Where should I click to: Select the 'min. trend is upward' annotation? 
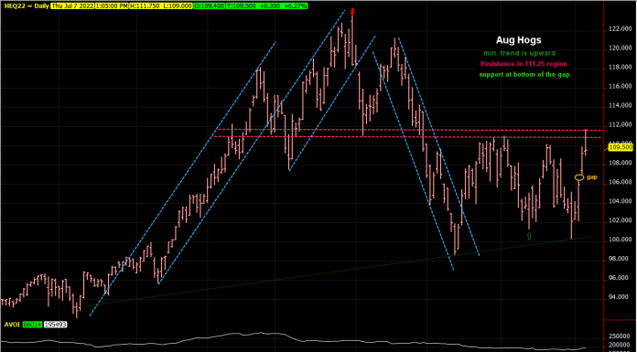point(519,53)
